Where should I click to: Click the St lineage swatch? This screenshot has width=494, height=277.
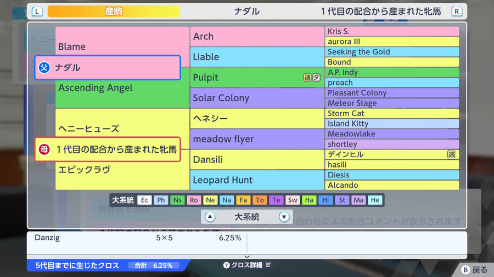(342, 200)
